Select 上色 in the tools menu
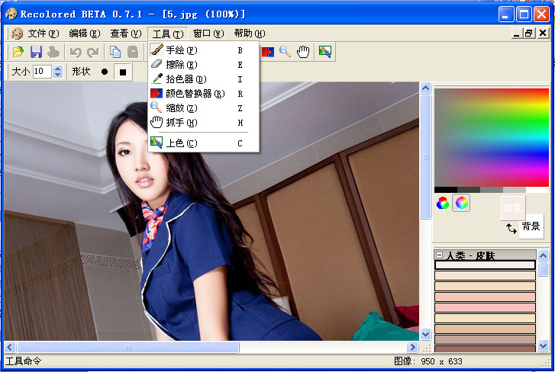The width and height of the screenshot is (555, 372). [181, 143]
